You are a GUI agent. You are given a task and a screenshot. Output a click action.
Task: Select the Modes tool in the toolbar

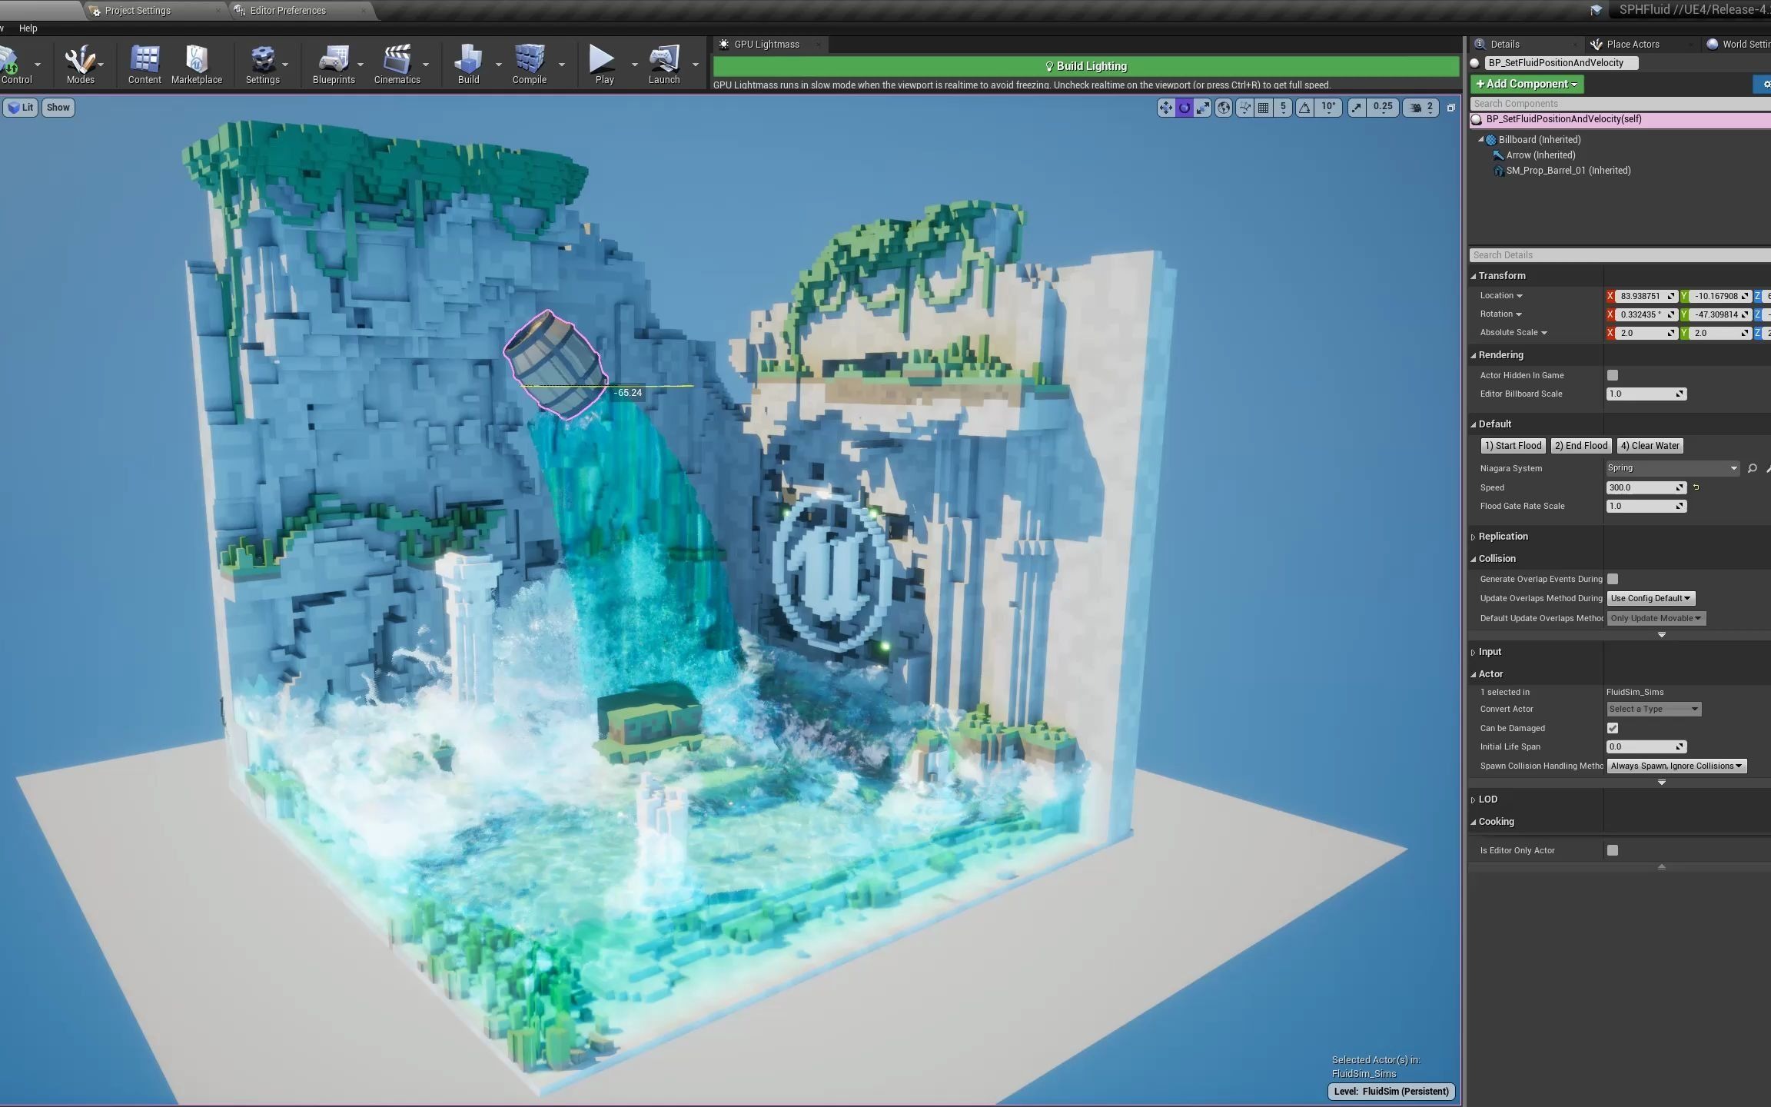[x=81, y=65]
